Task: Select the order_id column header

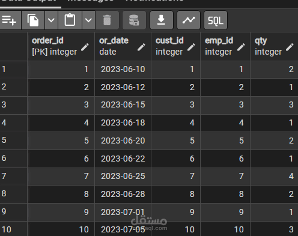Action: click(61, 46)
